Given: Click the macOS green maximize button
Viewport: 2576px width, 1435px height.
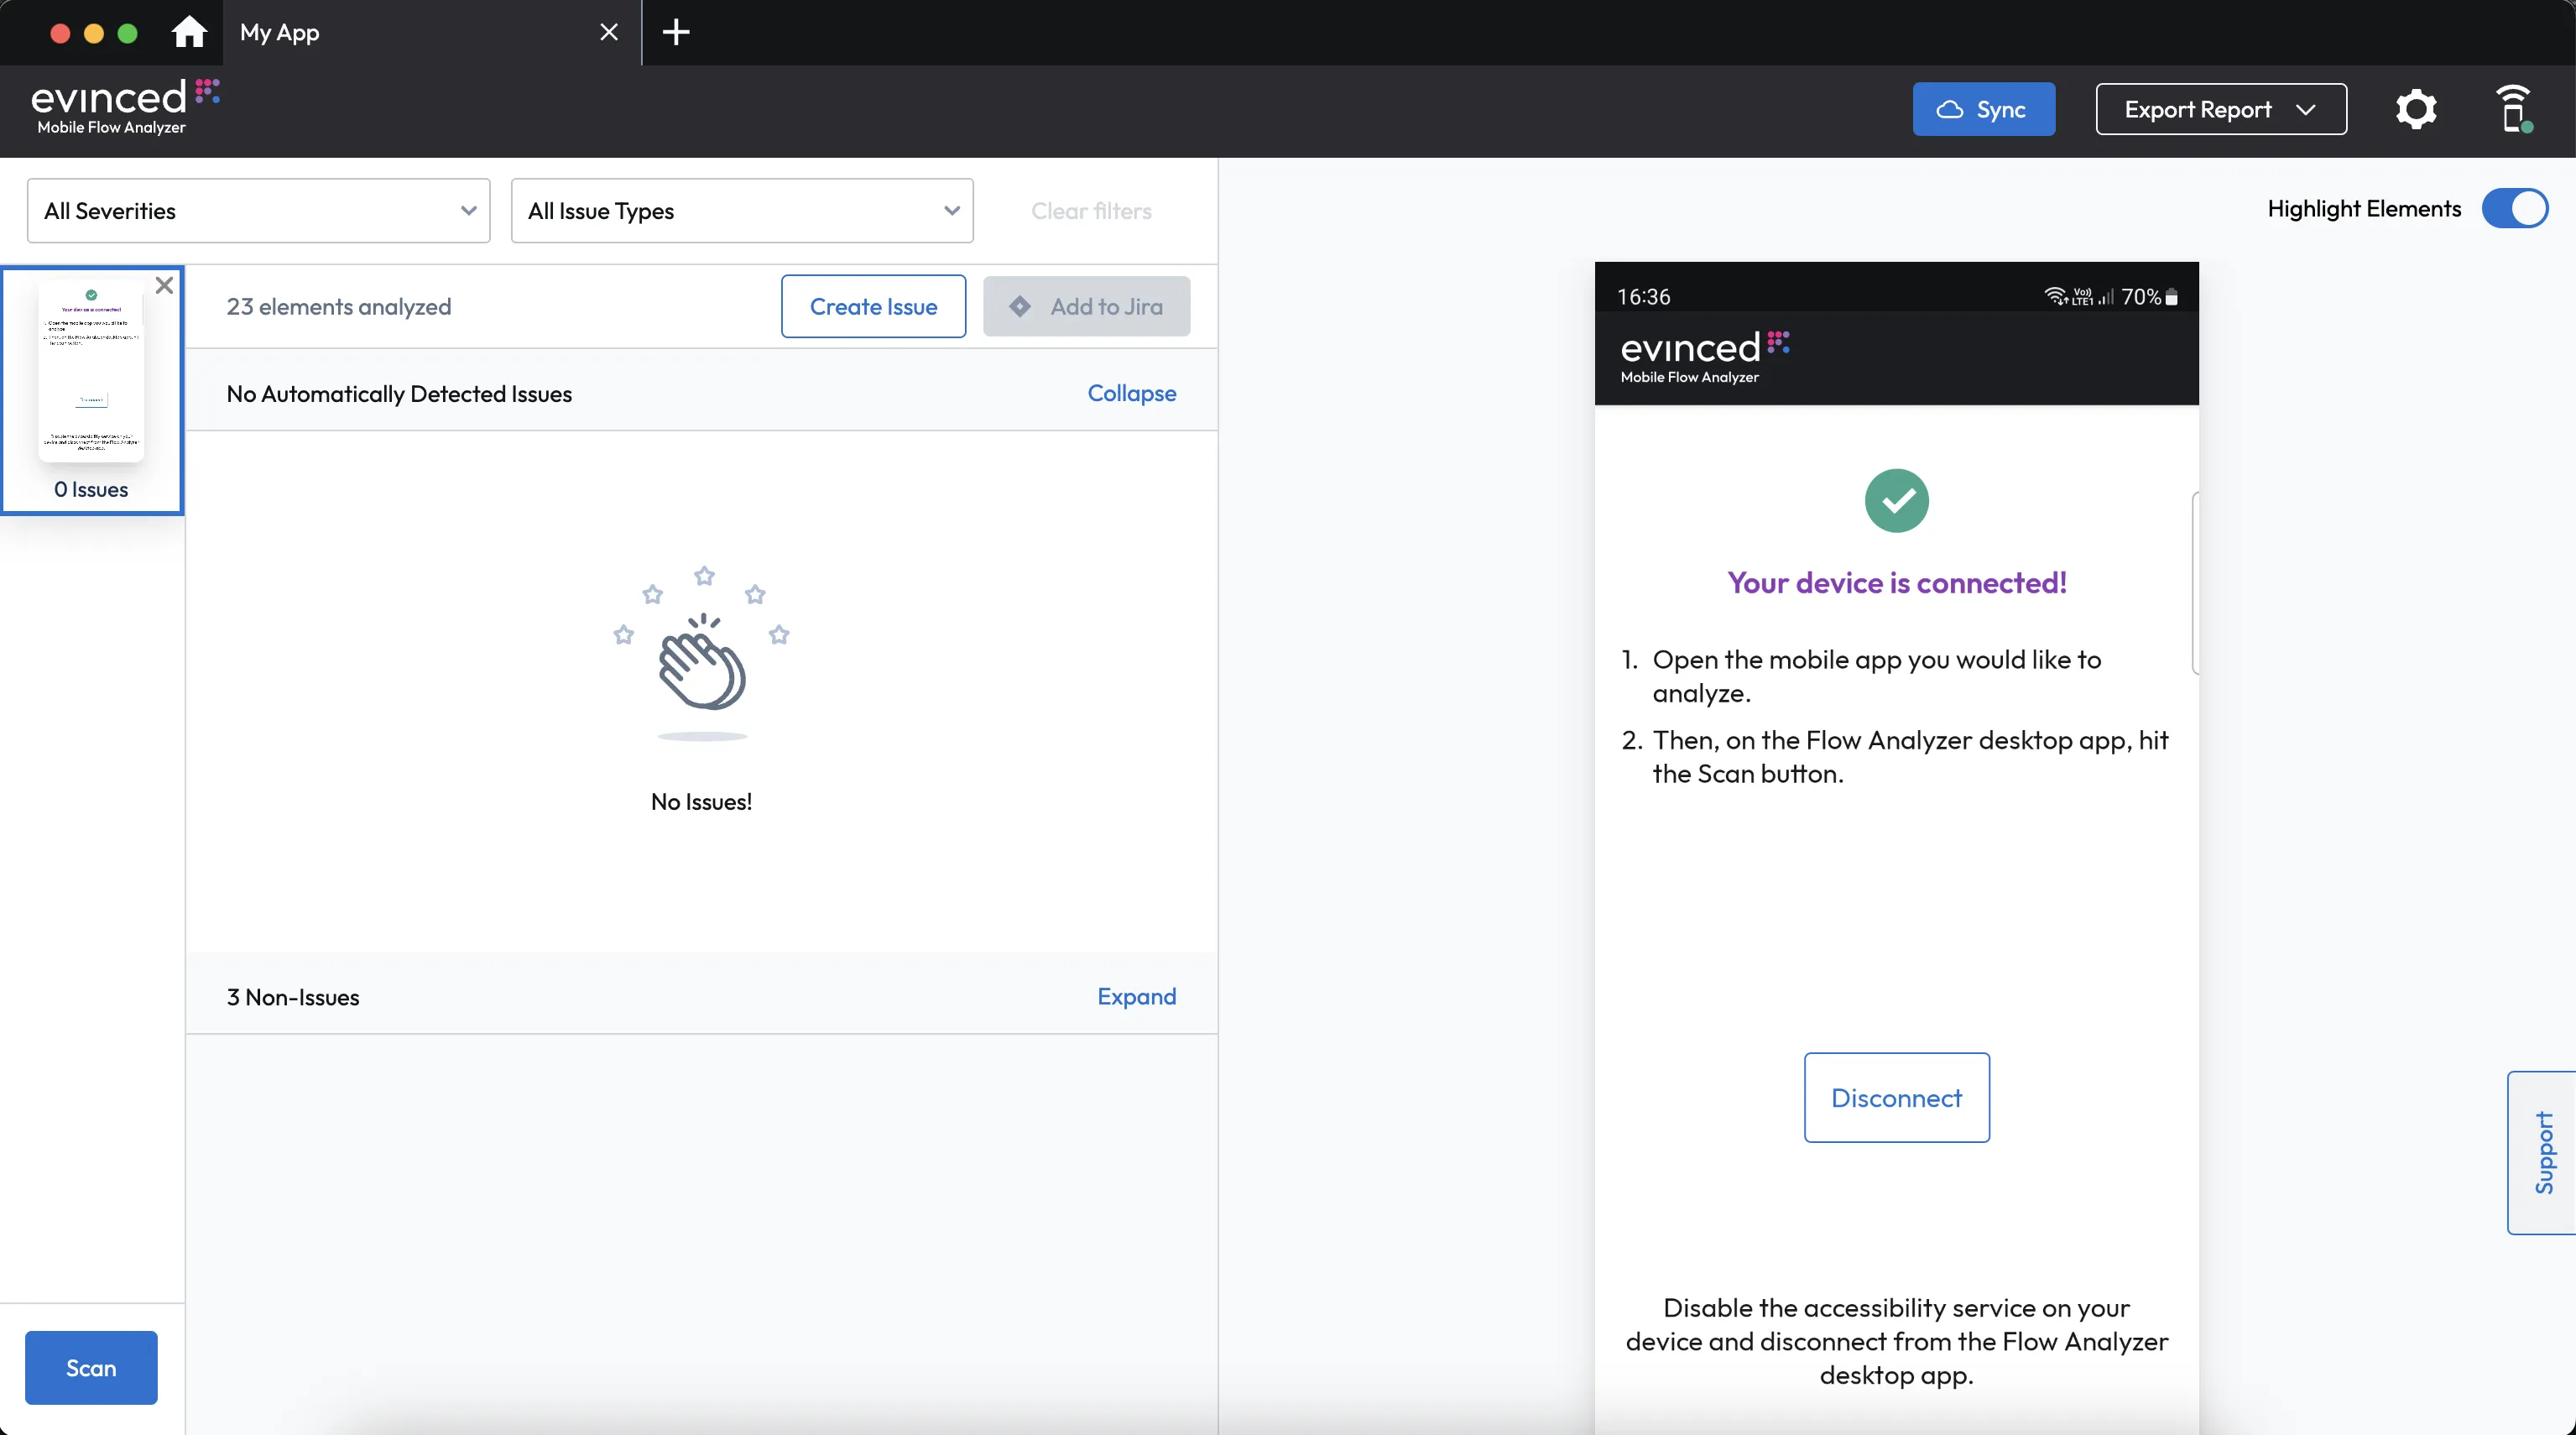Looking at the screenshot, I should tap(127, 33).
